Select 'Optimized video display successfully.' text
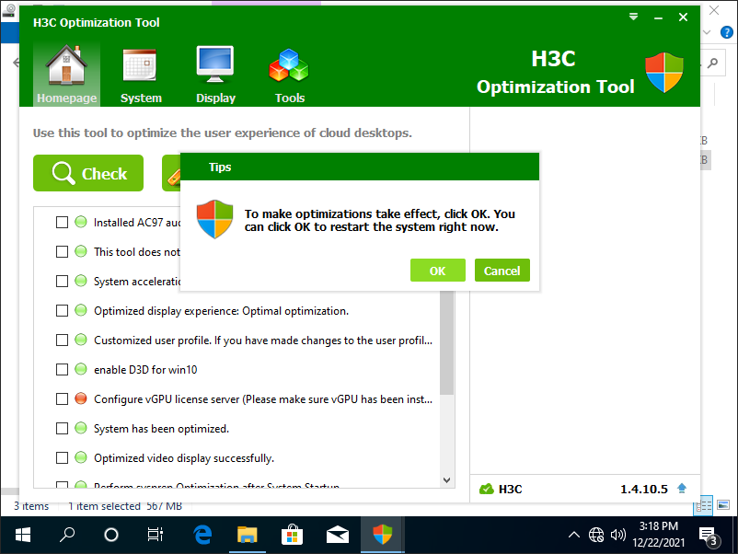This screenshot has width=738, height=554. (x=184, y=458)
